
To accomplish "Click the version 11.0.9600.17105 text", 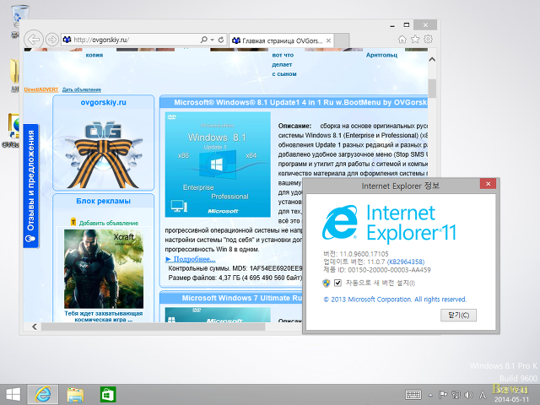I will (356, 254).
